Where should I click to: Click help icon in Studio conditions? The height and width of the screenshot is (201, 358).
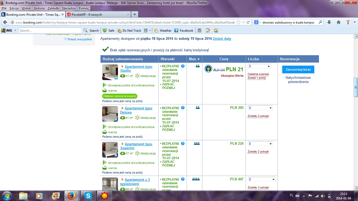point(183,66)
